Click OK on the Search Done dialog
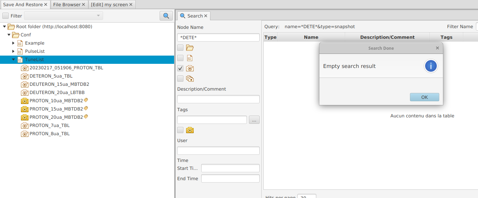This screenshot has height=198, width=478. tap(424, 97)
